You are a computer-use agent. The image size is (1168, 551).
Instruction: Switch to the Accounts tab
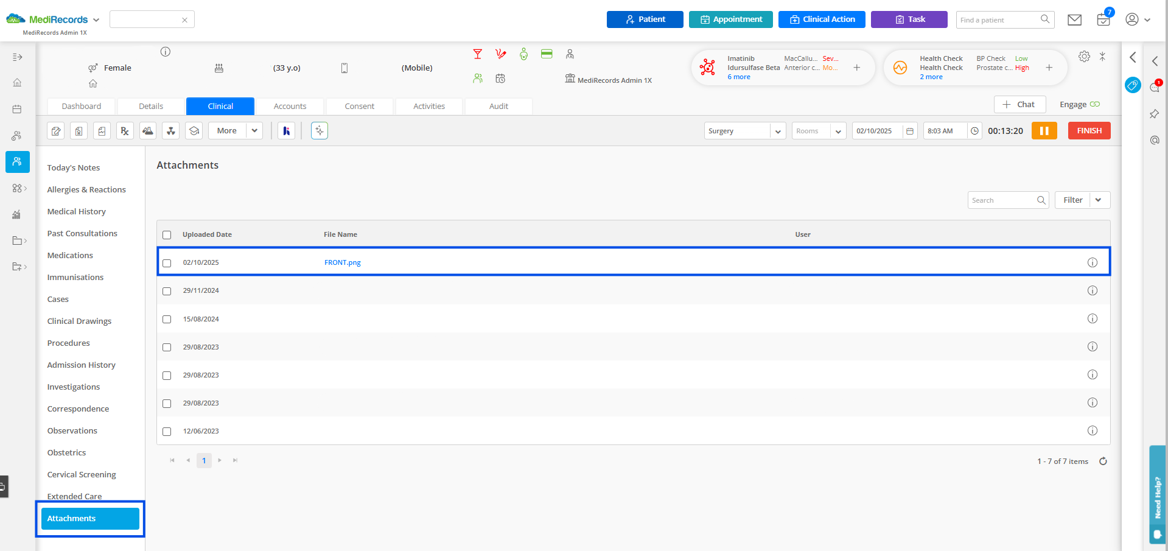(290, 106)
